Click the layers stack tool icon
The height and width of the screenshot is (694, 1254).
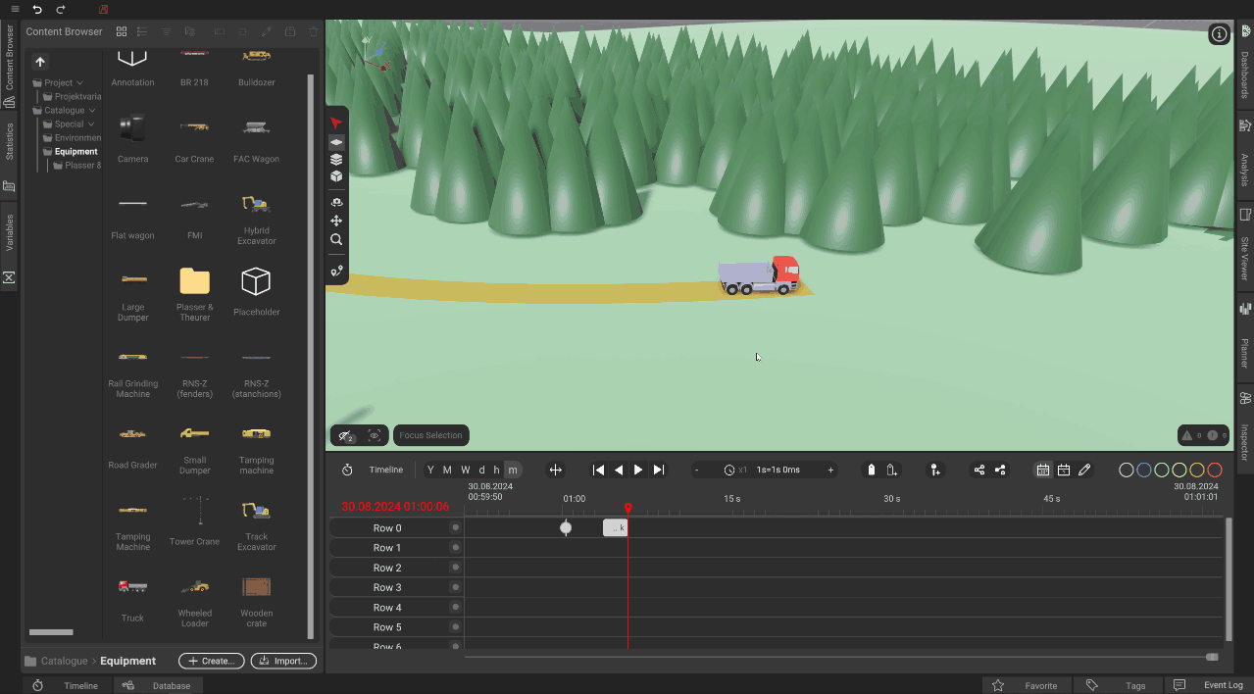(336, 159)
